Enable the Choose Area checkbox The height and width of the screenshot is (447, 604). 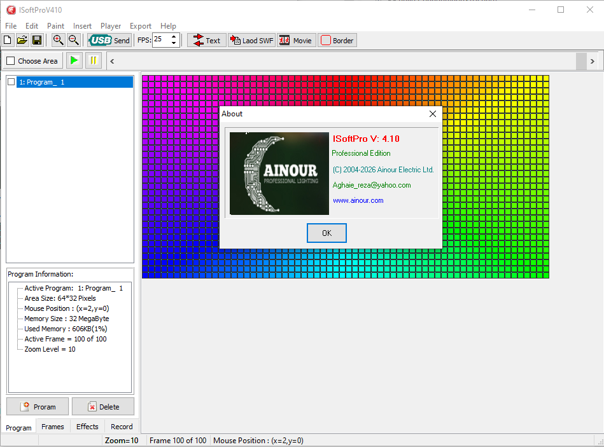(x=11, y=61)
